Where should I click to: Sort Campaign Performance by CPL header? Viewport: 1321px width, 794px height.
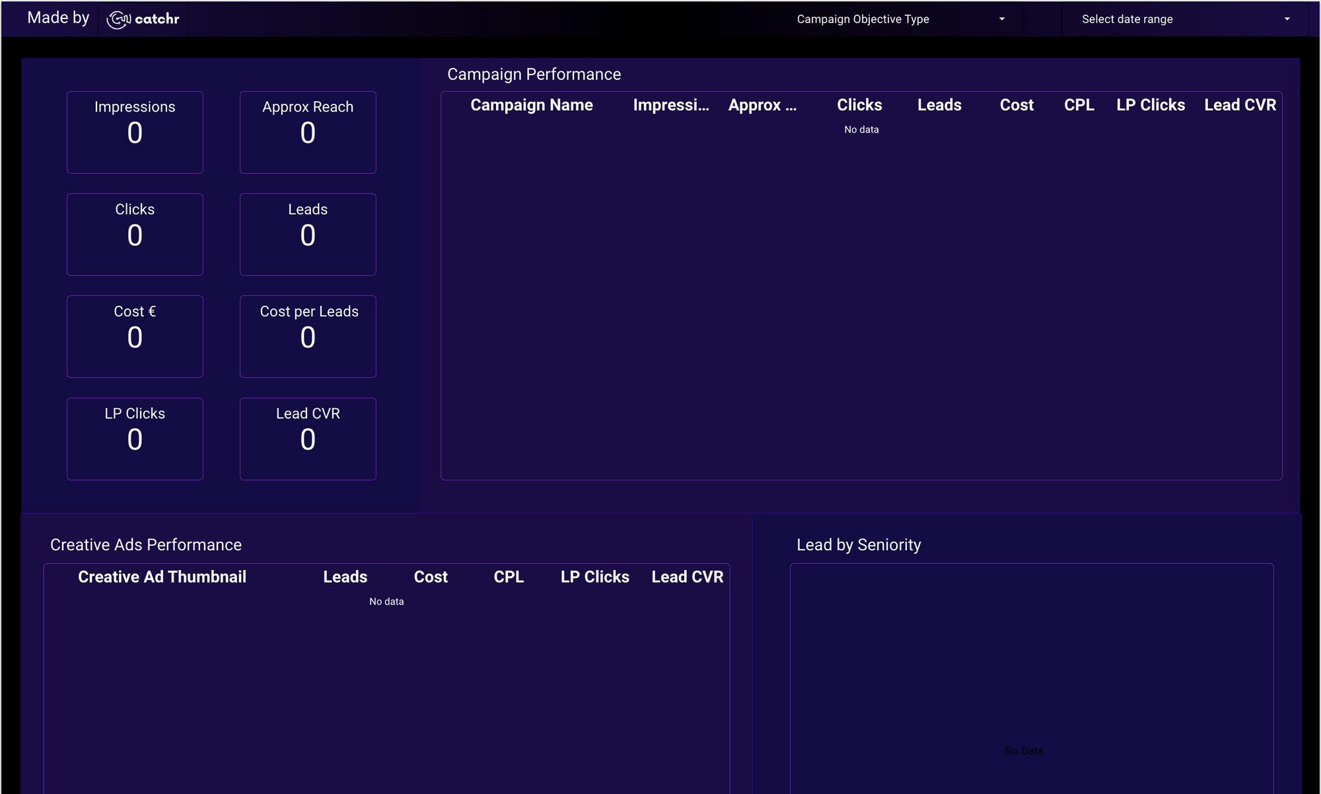click(x=1079, y=105)
